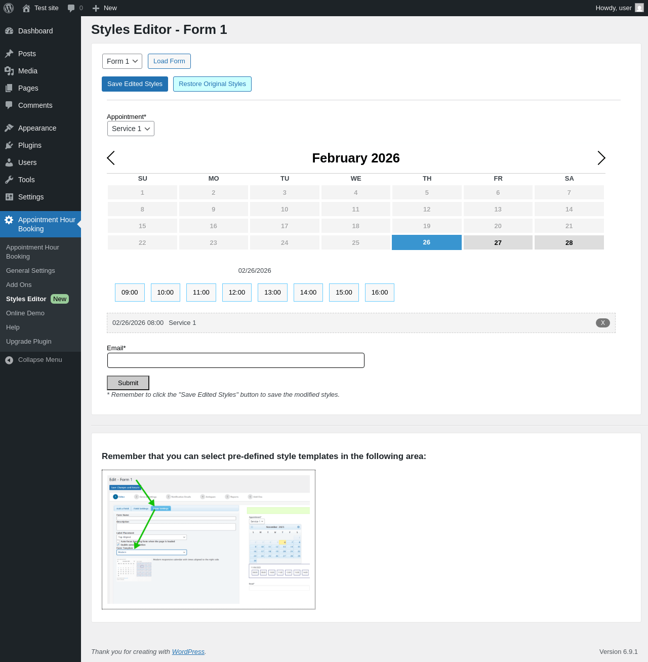
Task: Click the Media icon in sidebar
Action: (x=9, y=71)
